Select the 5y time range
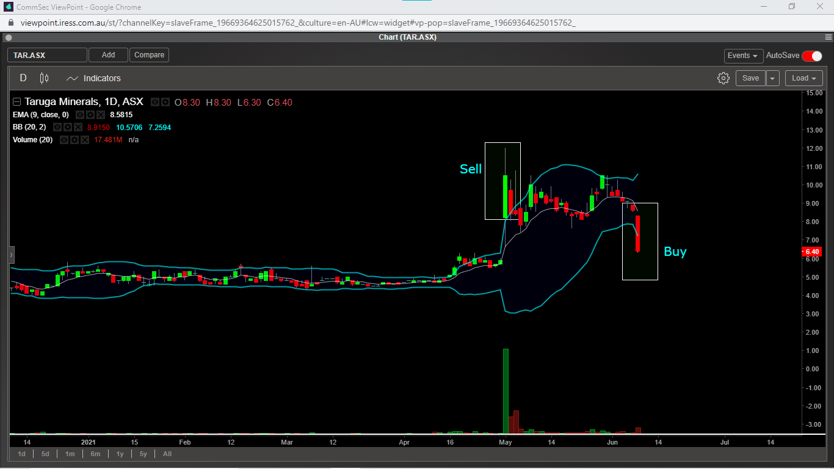Screen dimensions: 834x469 143,454
